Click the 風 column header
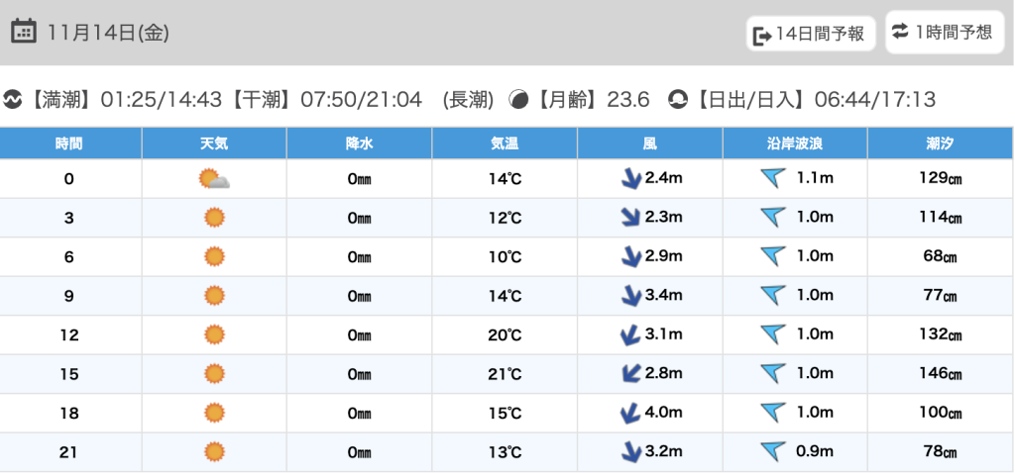1015x473 pixels. [x=650, y=143]
